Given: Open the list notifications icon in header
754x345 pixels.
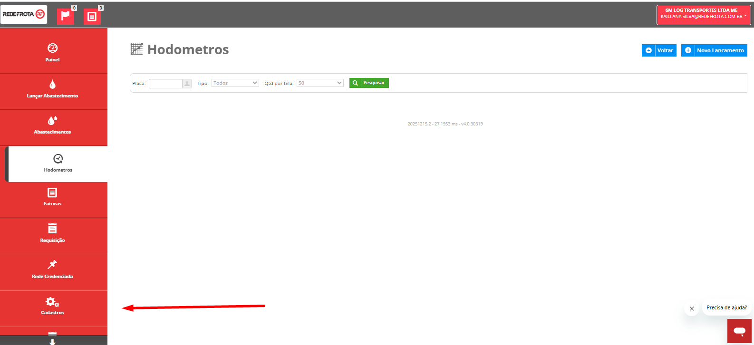Looking at the screenshot, I should (92, 16).
